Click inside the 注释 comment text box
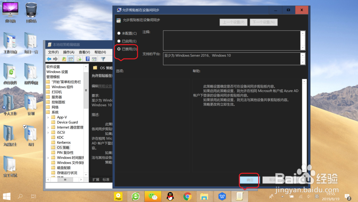Viewport: 358px width, 202px height. [232, 41]
